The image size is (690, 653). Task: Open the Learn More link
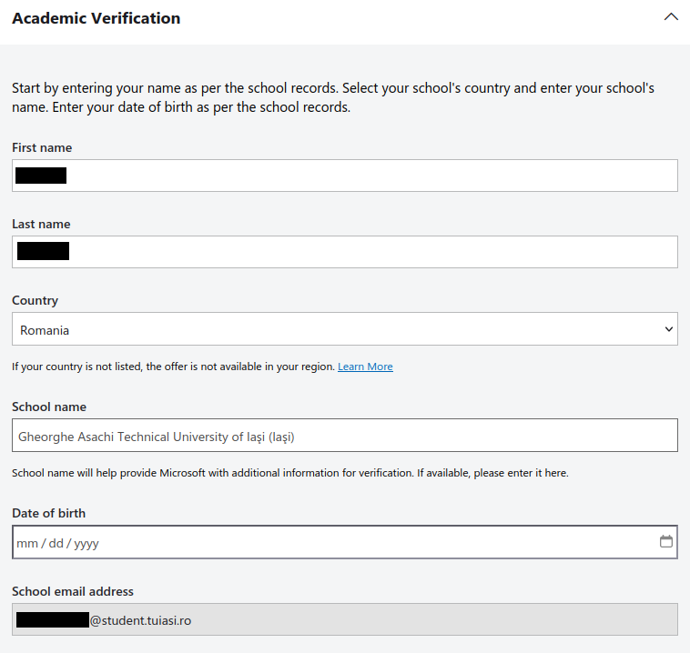tap(365, 367)
